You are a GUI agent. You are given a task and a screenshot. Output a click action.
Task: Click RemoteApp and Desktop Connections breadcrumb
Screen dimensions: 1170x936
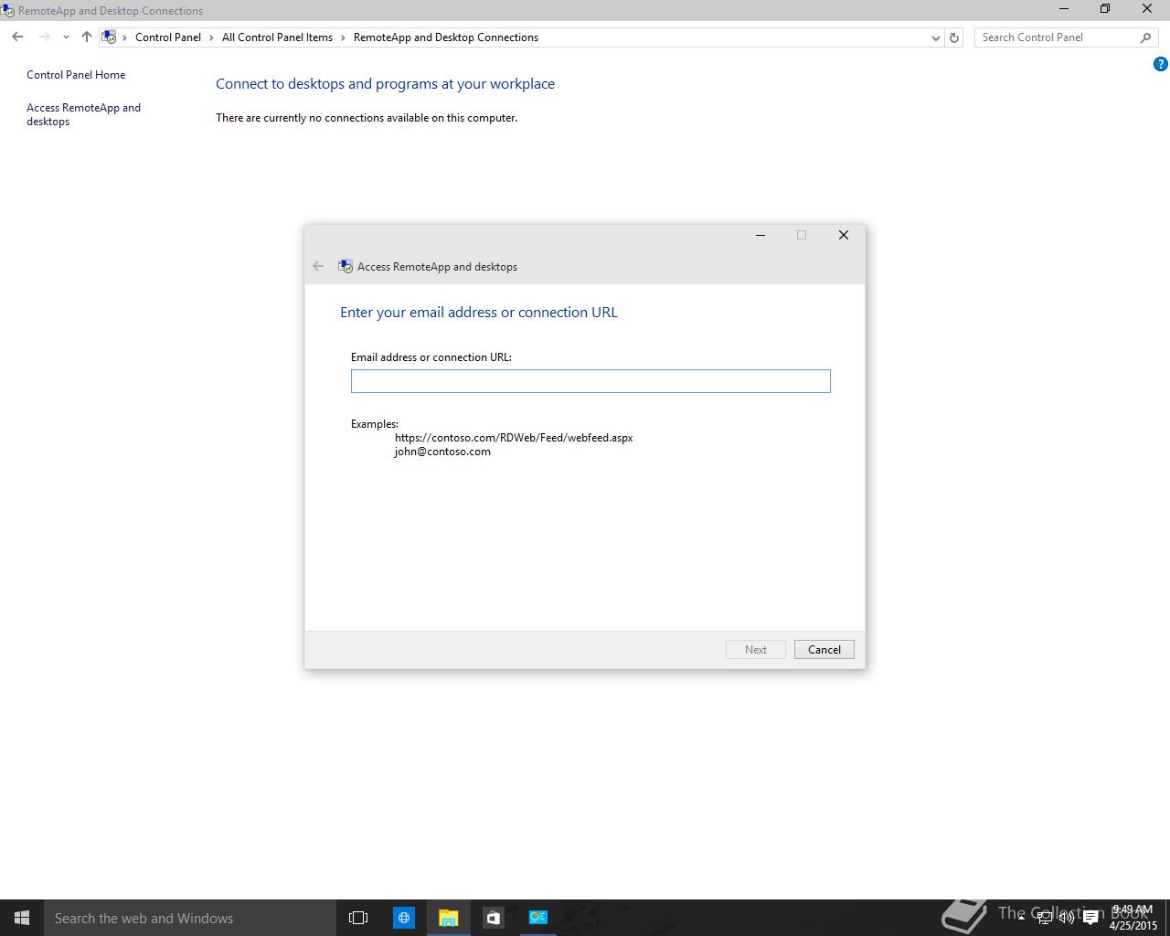coord(446,37)
